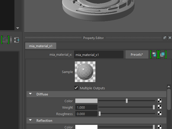Collapse the Diffuse section
The height and width of the screenshot is (129, 172).
tap(30, 94)
